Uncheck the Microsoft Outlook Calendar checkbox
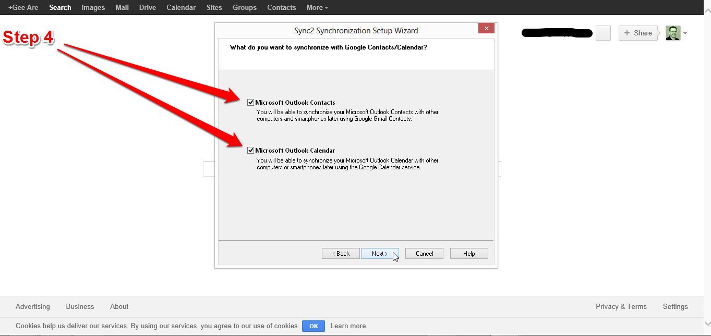 [251, 151]
